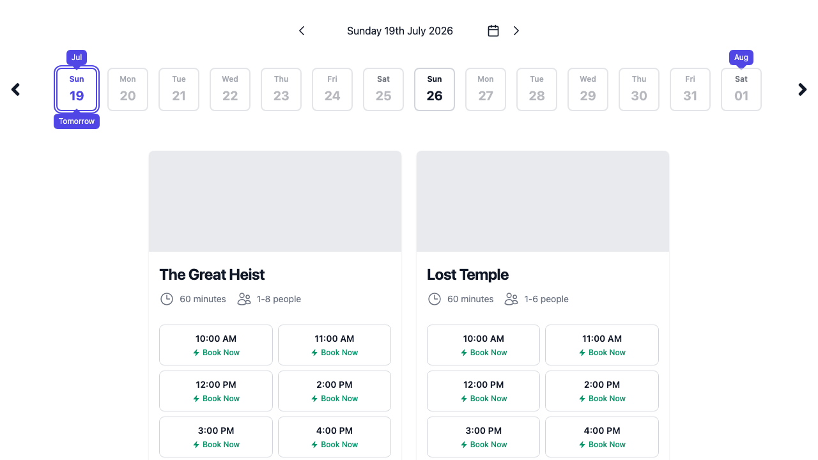This screenshot has height=460, width=818.
Task: Select Wednesday 22 date tile
Action: pos(230,89)
